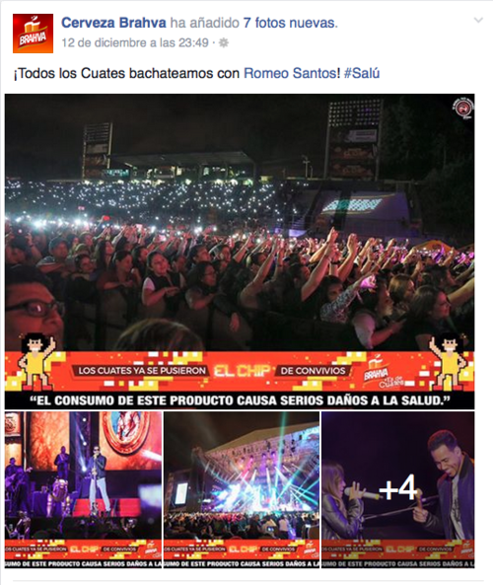This screenshot has width=493, height=585.
Task: Open the +4 more photos thumbnail
Action: (398, 490)
